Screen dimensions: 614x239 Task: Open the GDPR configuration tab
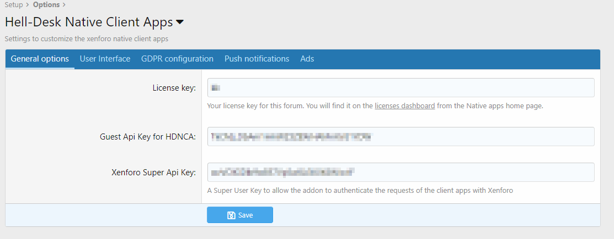tap(178, 59)
